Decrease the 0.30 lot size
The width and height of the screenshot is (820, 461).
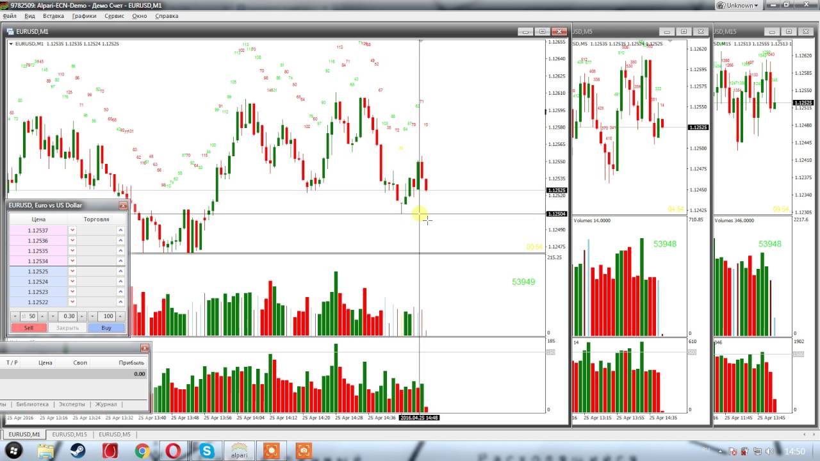tap(53, 316)
